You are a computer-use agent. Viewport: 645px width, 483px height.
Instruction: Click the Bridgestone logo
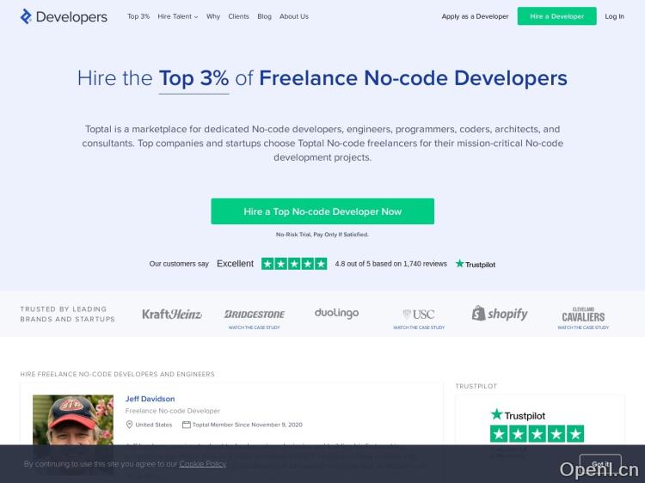coord(255,314)
